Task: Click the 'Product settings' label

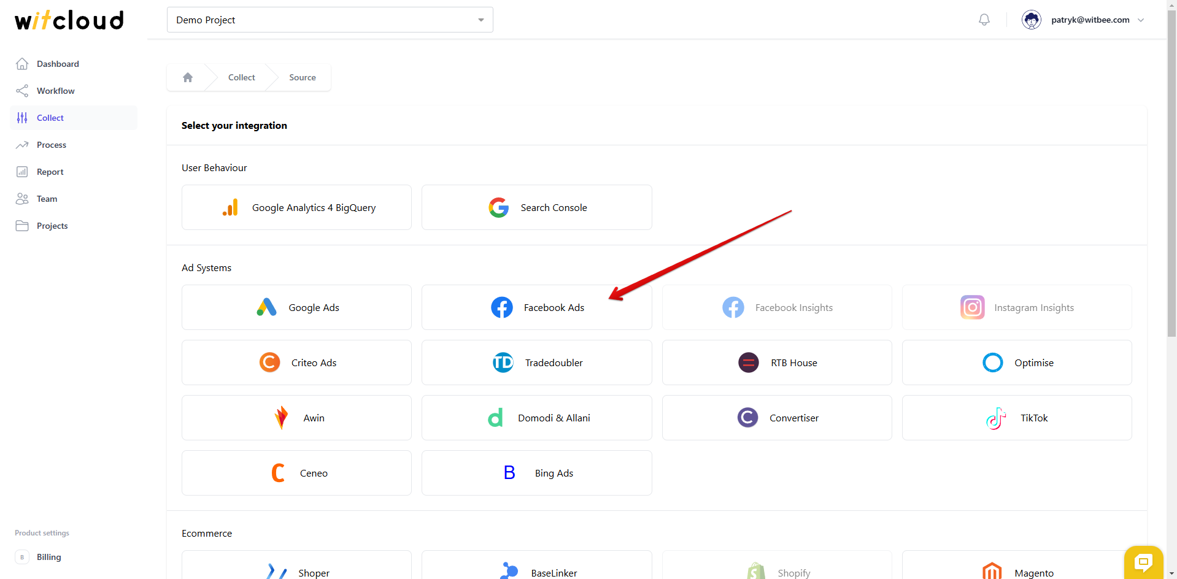Action: tap(42, 533)
